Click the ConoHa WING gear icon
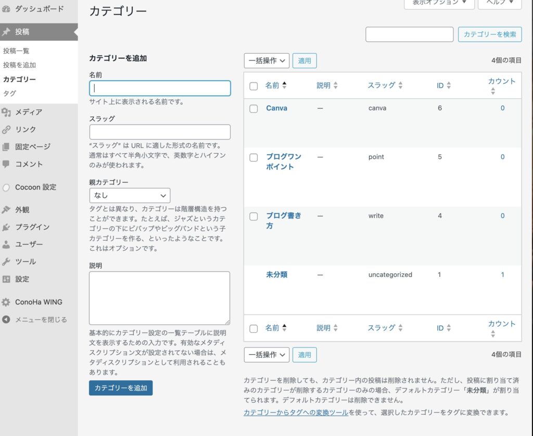The width and height of the screenshot is (533, 436). click(x=6, y=302)
